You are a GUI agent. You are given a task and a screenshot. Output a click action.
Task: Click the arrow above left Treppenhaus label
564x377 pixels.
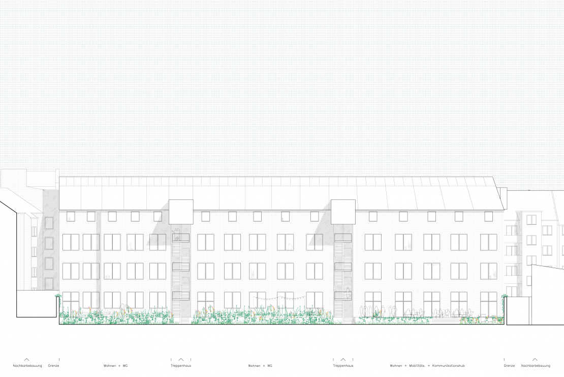point(181,359)
